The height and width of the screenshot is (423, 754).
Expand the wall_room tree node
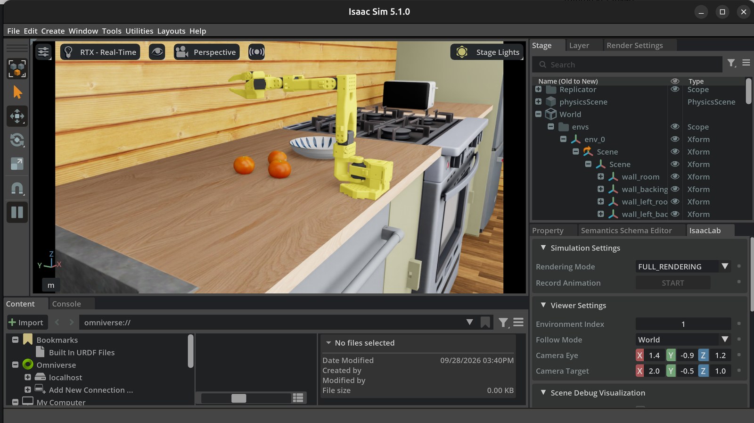point(600,176)
